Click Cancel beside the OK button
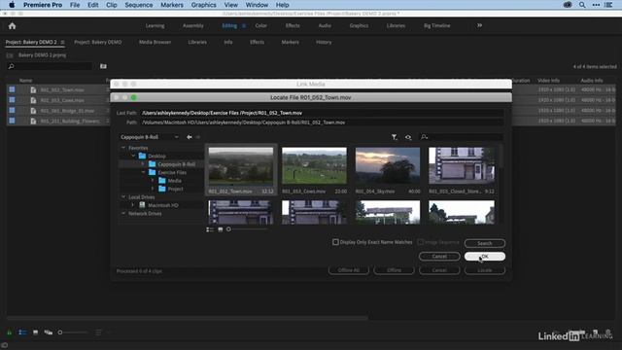 (439, 257)
